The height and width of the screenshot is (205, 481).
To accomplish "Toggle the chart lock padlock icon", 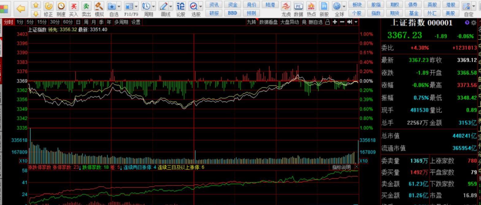I will 328,22.
